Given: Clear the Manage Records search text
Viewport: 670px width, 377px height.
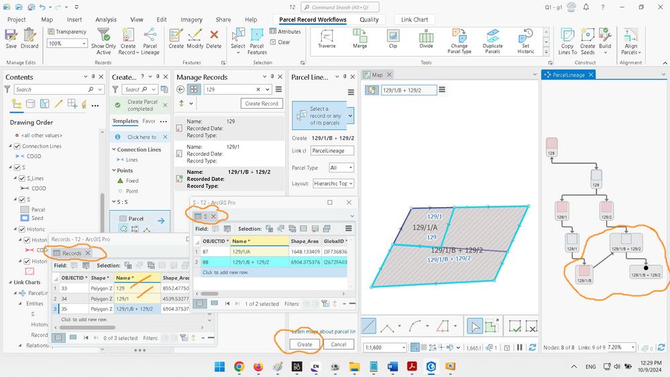Looking at the screenshot, I should pyautogui.click(x=258, y=89).
